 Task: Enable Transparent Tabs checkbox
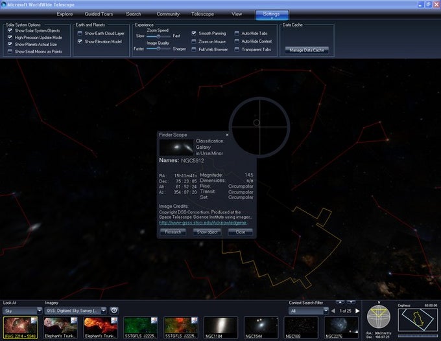pyautogui.click(x=237, y=49)
